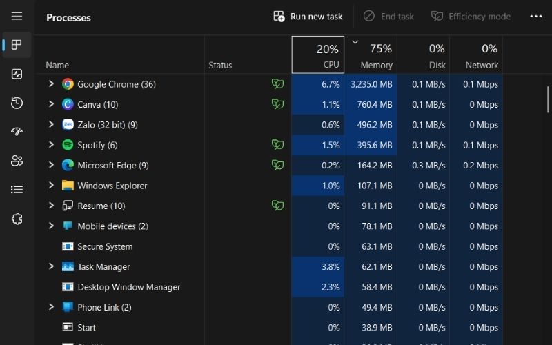Select the Secure System process name

pyautogui.click(x=105, y=246)
